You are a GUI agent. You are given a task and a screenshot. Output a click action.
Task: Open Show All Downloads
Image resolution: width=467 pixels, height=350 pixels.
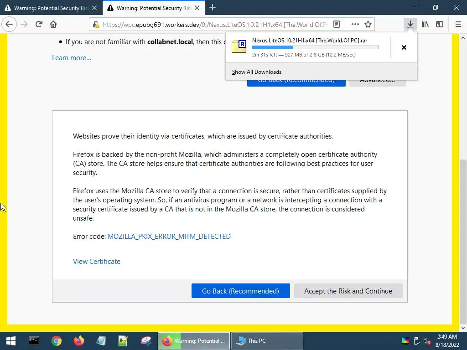click(256, 72)
